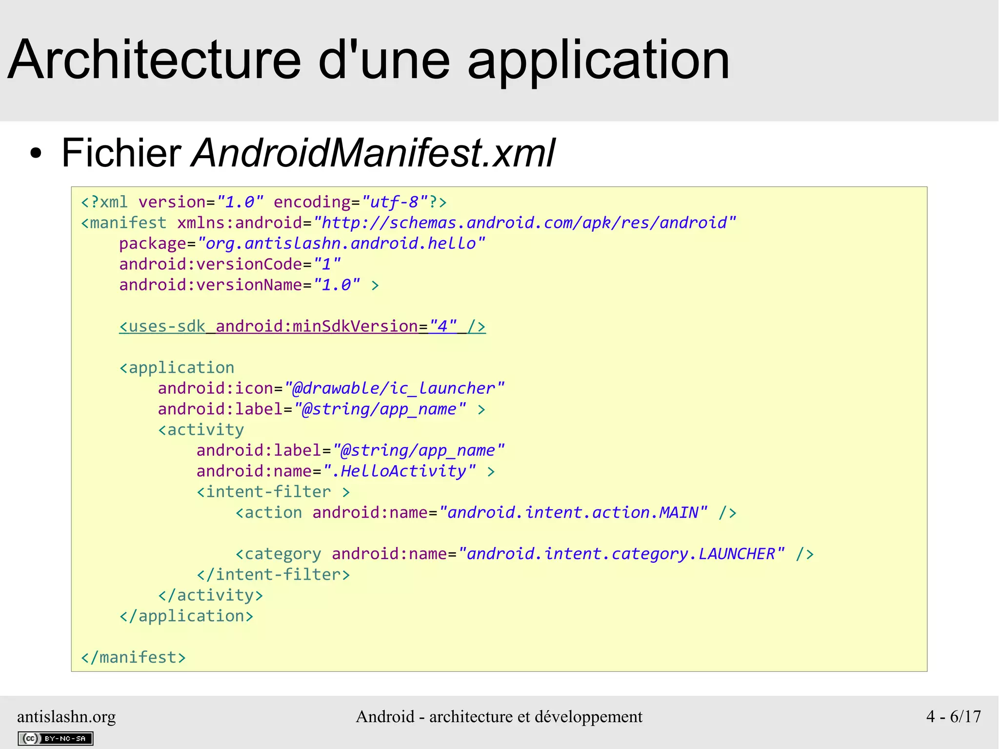This screenshot has width=999, height=749.
Task: Click the slide number '4 - 6/17'
Action: [954, 716]
